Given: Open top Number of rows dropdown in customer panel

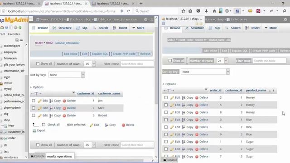Looking at the screenshot, I should (90, 64).
